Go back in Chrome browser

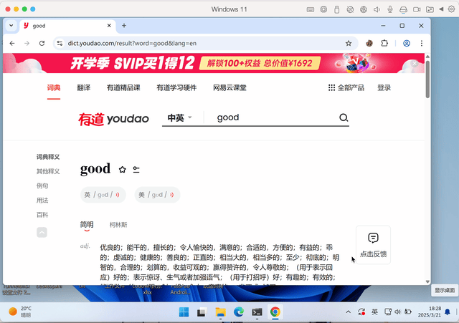(12, 43)
